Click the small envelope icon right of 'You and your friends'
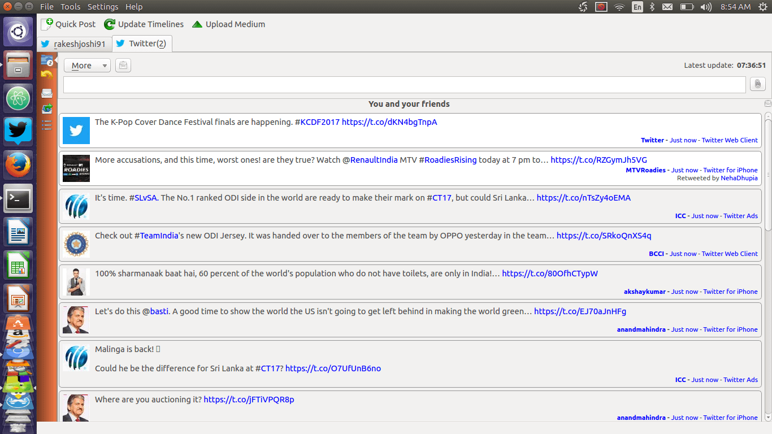 [767, 103]
